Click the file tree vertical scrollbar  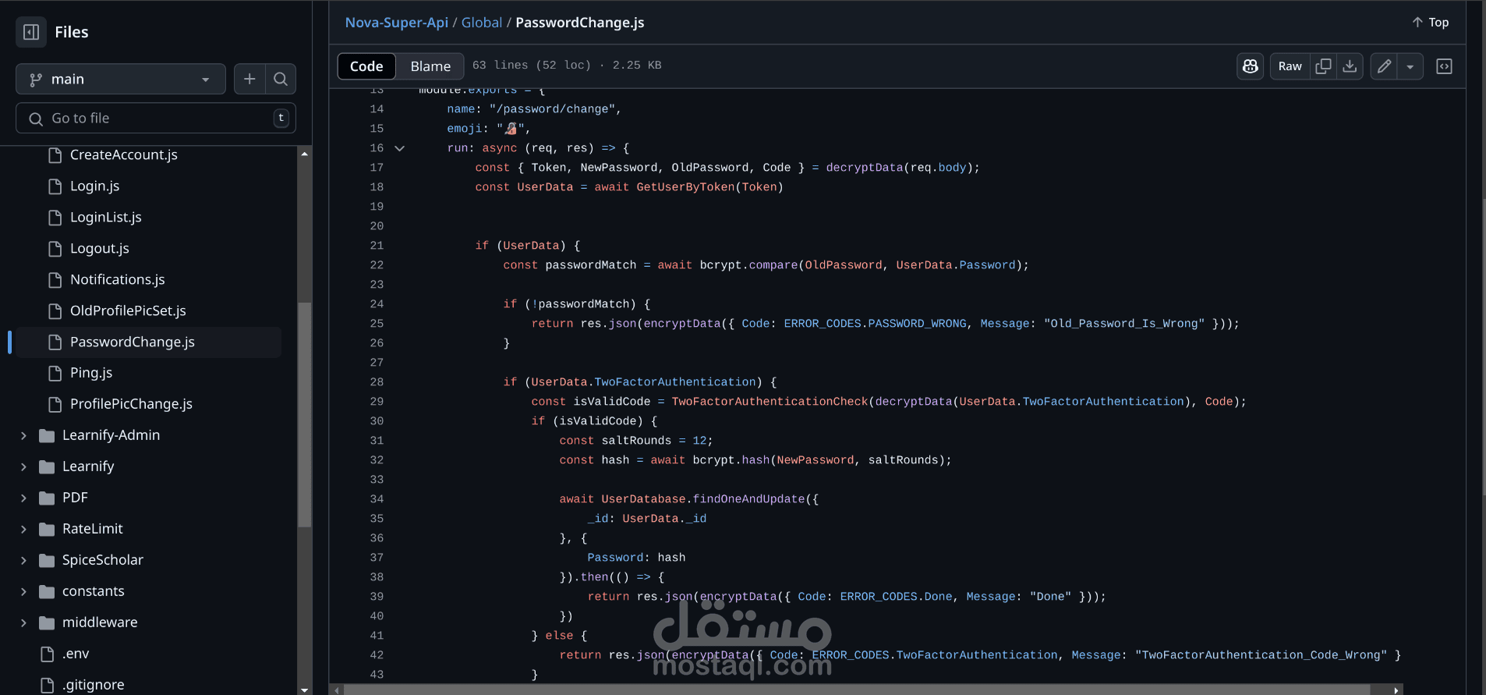pos(305,414)
